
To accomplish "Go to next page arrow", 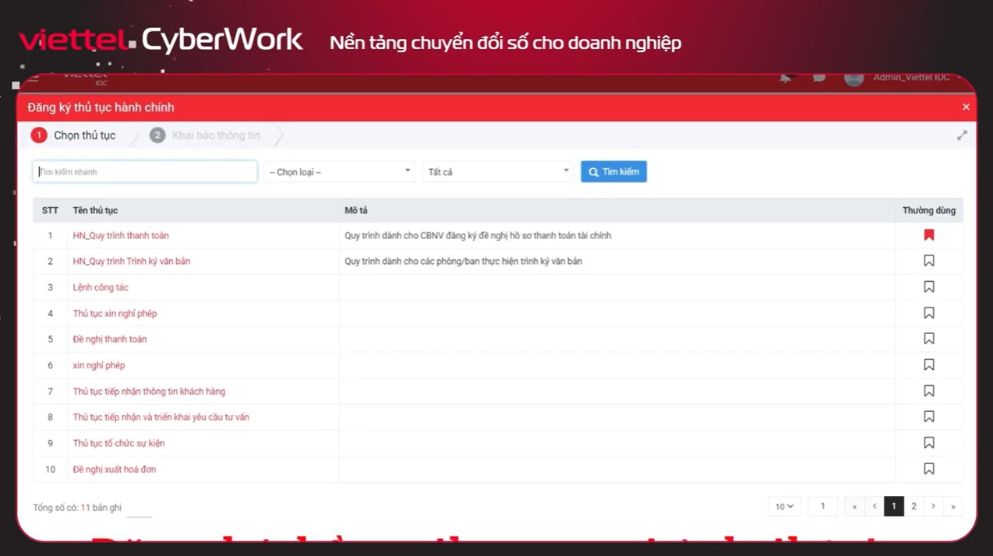I will point(934,506).
